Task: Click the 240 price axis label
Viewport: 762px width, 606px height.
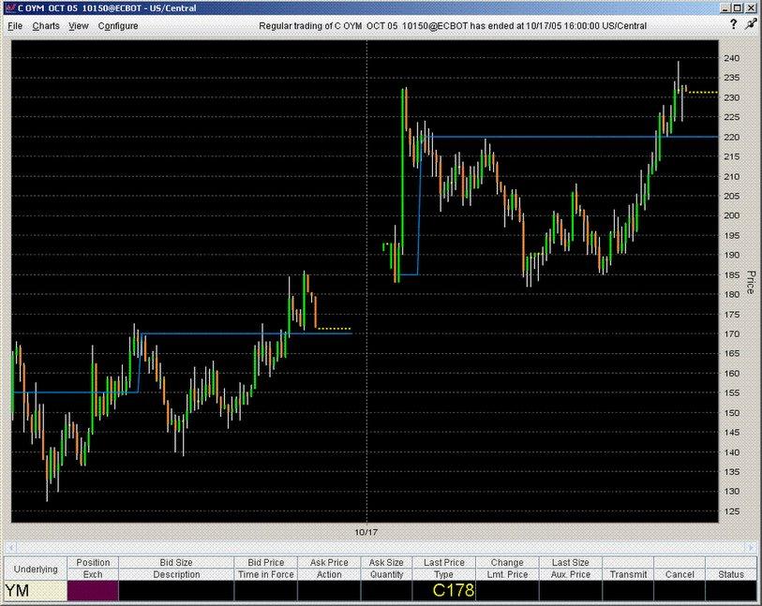Action: (731, 58)
